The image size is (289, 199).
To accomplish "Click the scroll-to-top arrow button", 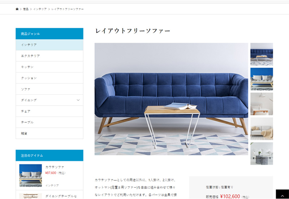I will point(282,194).
